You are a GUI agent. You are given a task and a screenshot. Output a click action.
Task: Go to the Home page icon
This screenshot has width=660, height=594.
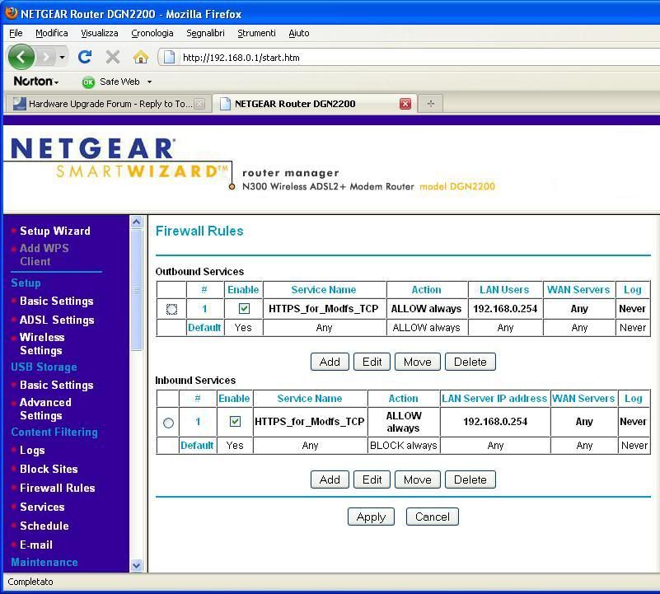tap(141, 57)
